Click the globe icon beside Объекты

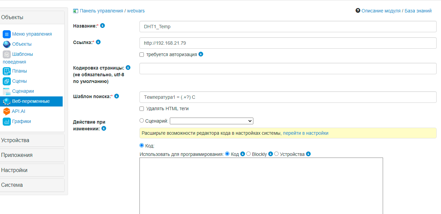(x=7, y=44)
